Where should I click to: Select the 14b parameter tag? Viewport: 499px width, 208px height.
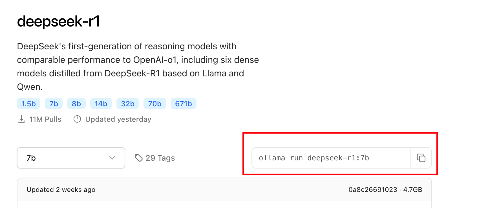click(101, 103)
